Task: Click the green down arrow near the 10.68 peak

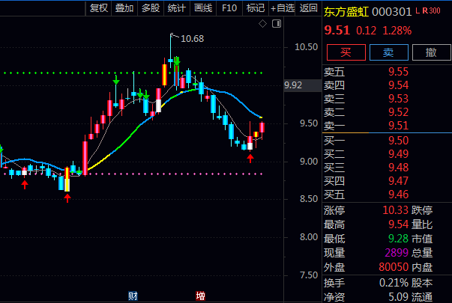Action: tap(177, 61)
